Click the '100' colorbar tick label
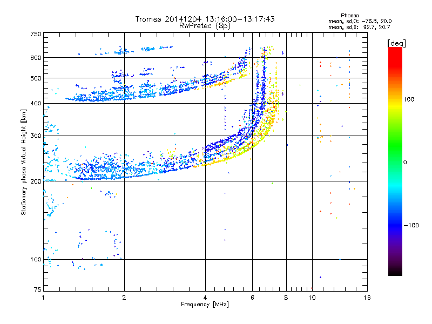Viewport: 432px width, 324px height. point(409,99)
